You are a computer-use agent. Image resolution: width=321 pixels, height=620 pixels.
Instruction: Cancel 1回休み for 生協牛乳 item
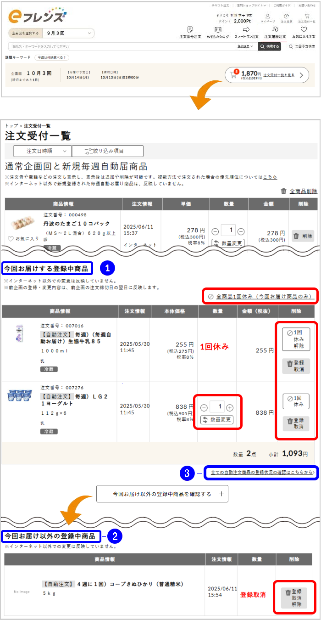(296, 339)
